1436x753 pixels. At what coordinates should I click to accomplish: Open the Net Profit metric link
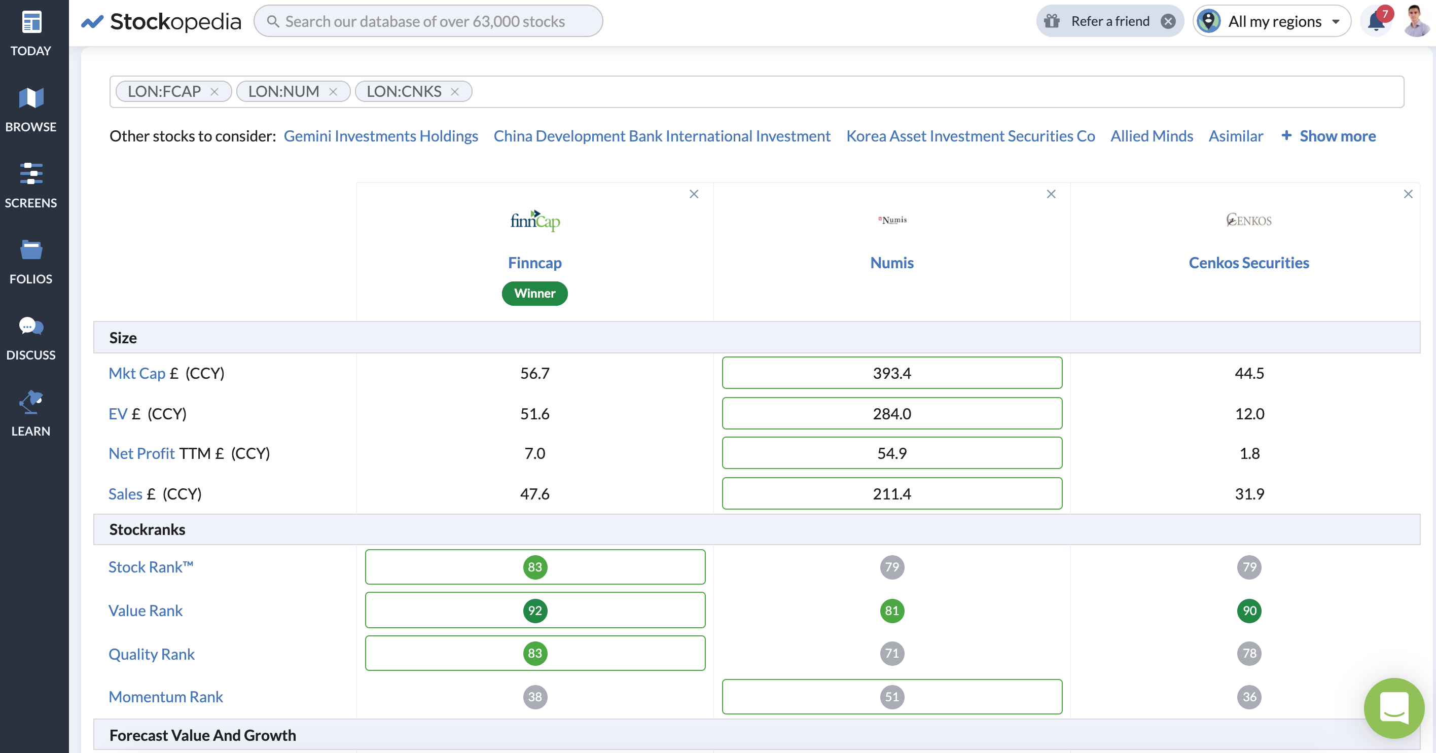(141, 453)
